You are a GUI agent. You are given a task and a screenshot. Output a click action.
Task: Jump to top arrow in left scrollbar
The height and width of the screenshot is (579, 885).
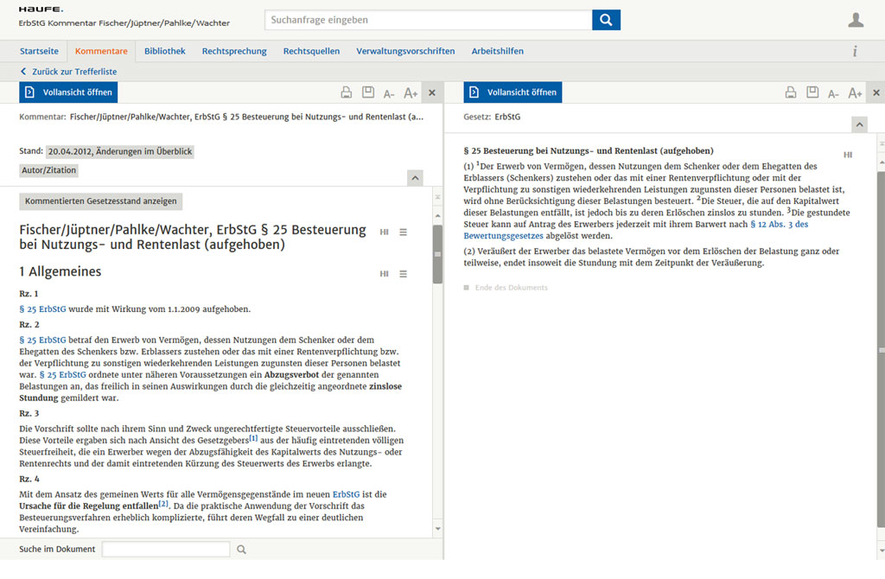pos(437,198)
